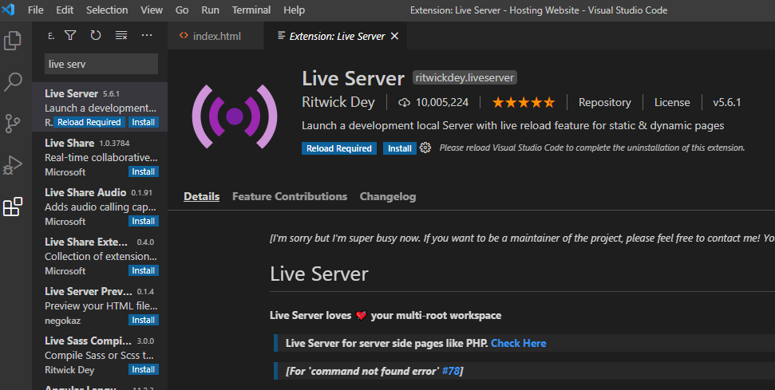The image size is (775, 390).
Task: Click the Ritwick Dey publisher name
Action: tap(338, 102)
